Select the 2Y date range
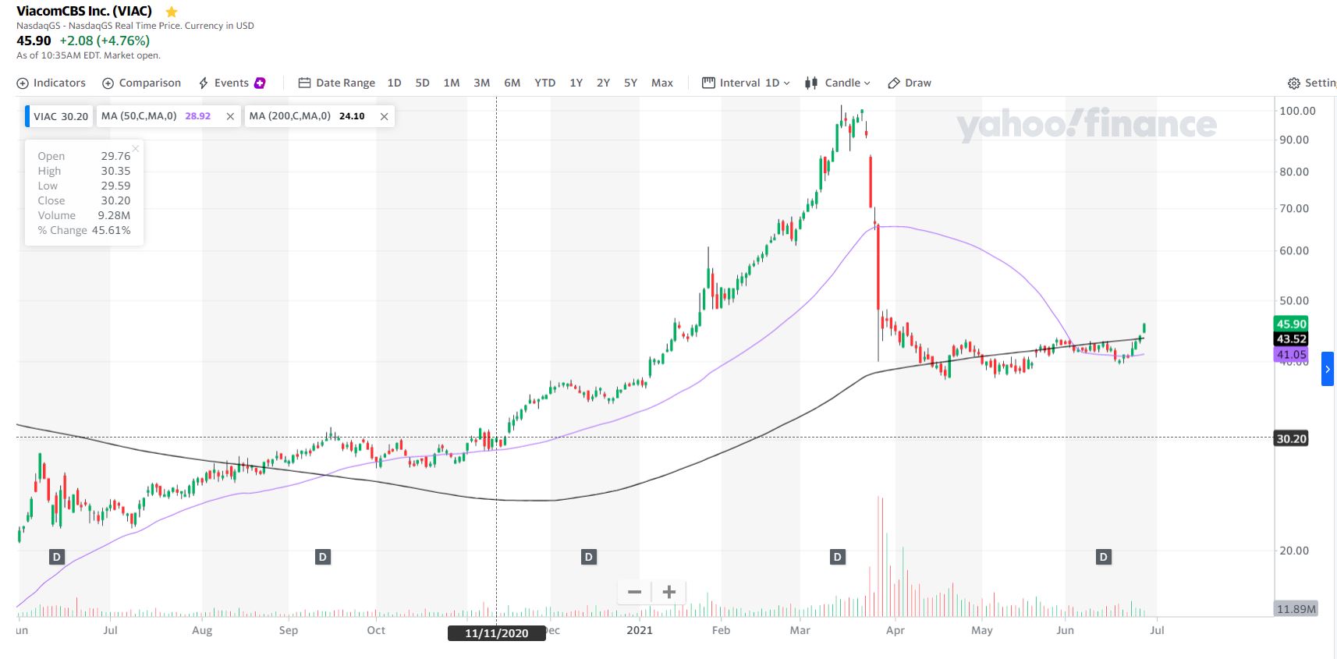This screenshot has height=659, width=1337. (604, 83)
